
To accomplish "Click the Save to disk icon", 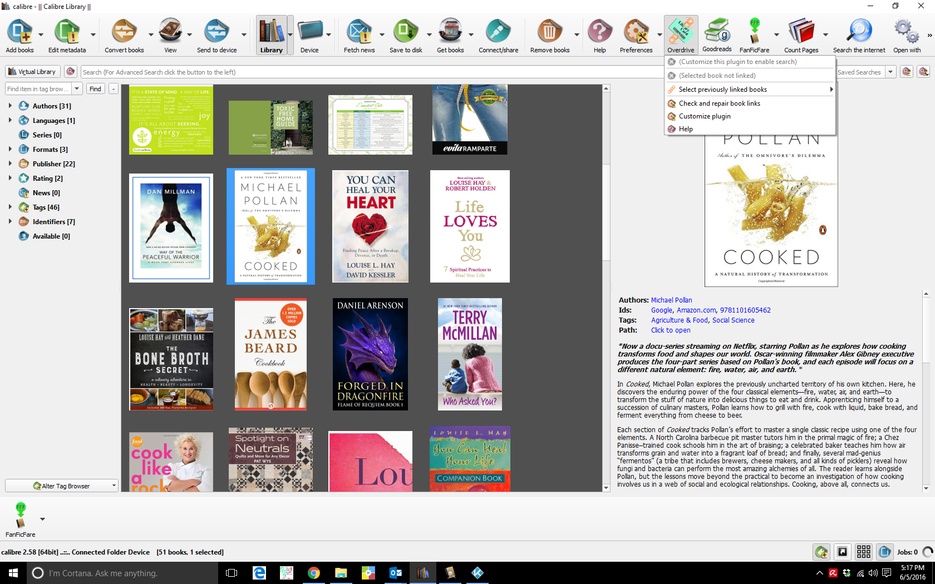I will 406,31.
